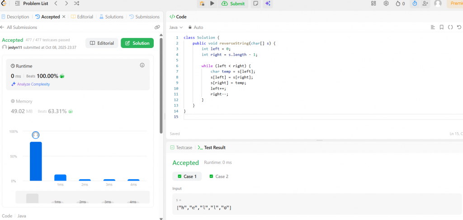Run the code with the play icon

click(212, 4)
